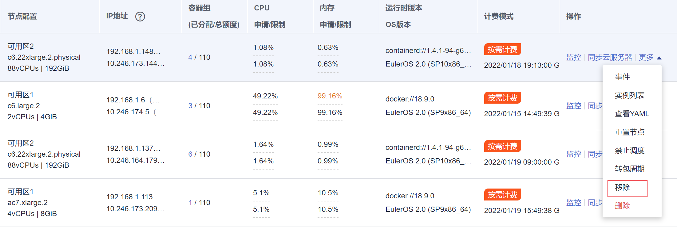Open 监控 for node 192.168.1.148
This screenshot has width=677, height=229.
click(573, 57)
